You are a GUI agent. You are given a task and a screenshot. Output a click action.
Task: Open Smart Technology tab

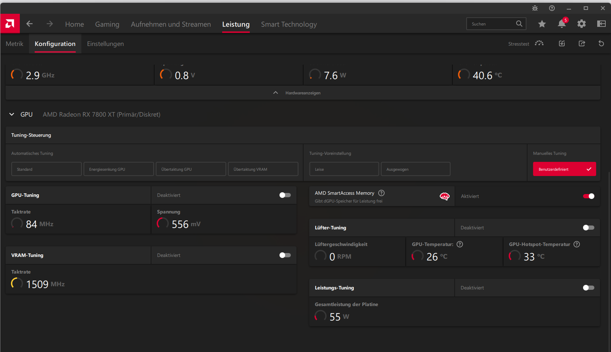(289, 24)
